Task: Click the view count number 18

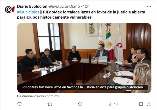Action: coord(116,104)
